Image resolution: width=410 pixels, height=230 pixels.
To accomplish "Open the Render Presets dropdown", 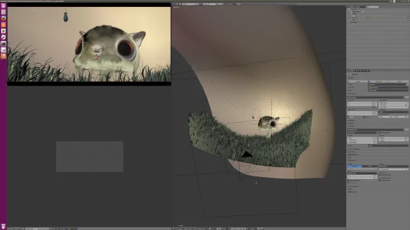I will pyautogui.click(x=375, y=97).
